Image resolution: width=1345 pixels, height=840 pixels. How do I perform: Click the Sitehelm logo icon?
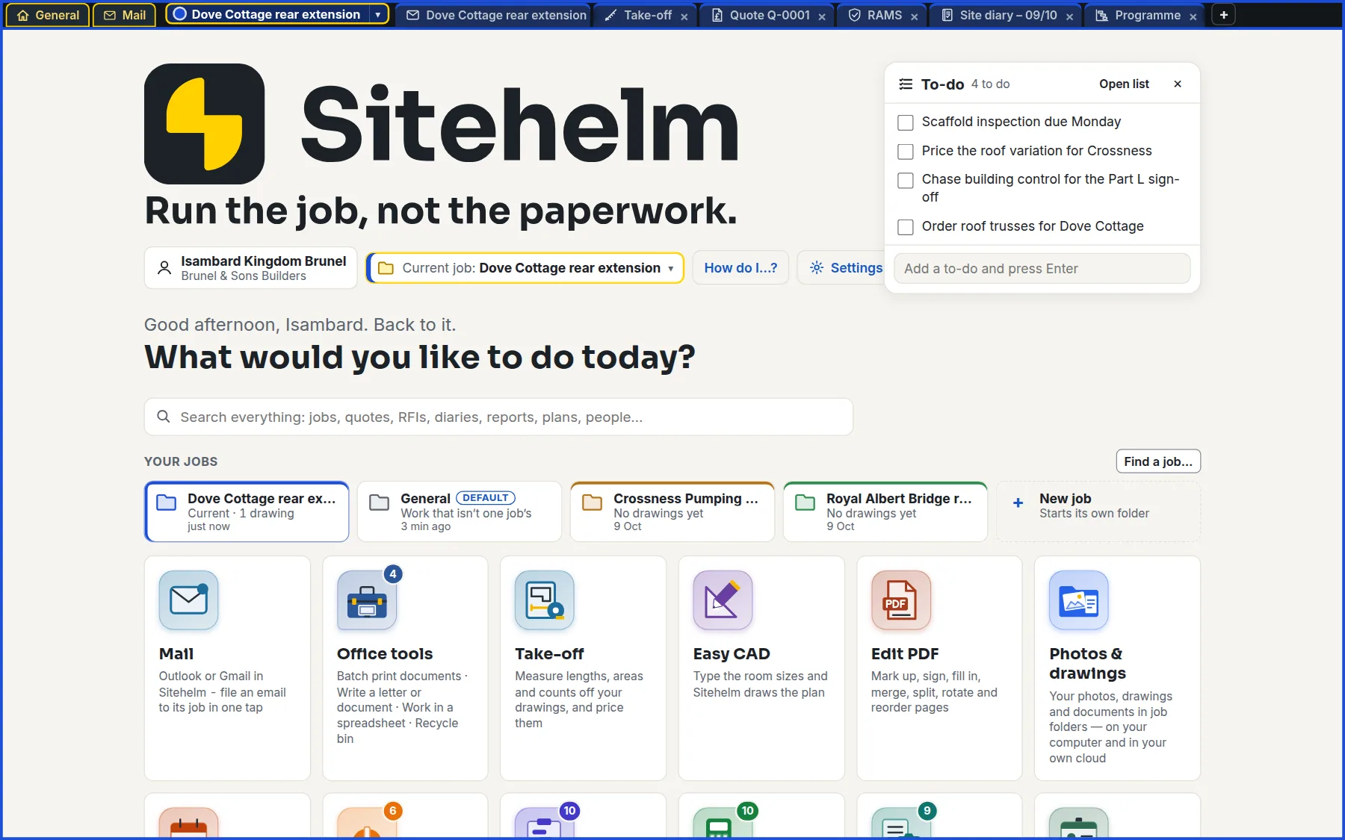tap(204, 124)
